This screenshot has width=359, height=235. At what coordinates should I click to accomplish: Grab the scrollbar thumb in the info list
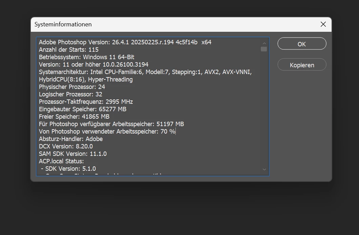click(x=264, y=49)
